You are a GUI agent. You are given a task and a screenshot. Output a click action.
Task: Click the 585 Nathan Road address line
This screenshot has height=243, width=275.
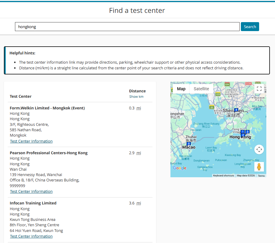click(25, 130)
